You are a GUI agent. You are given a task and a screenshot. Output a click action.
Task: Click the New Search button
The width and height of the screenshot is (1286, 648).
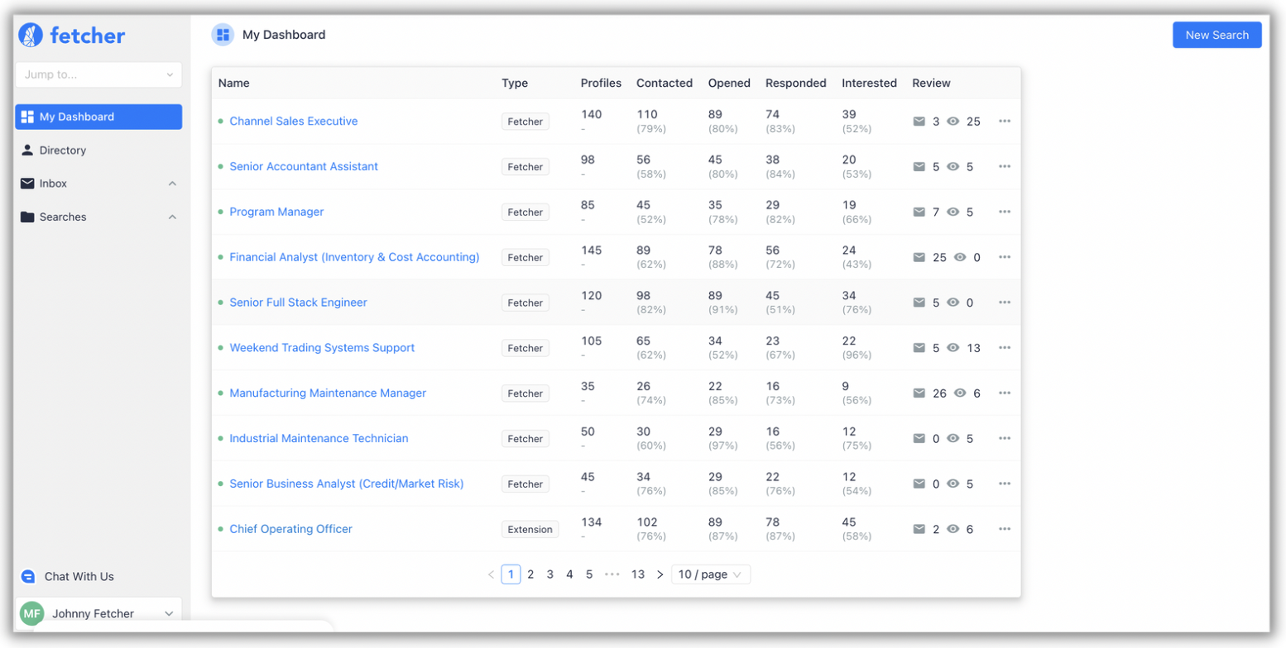click(x=1216, y=35)
